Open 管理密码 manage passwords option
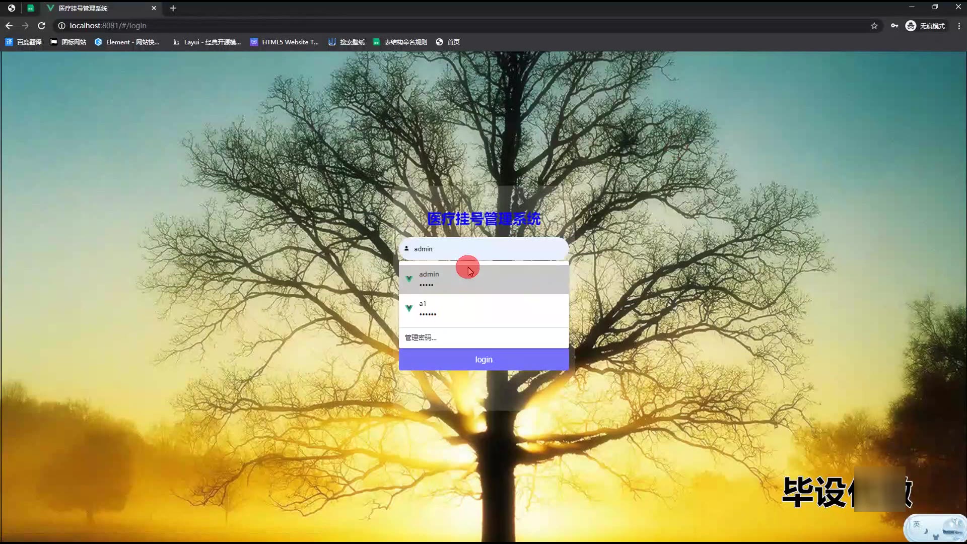 pos(421,337)
